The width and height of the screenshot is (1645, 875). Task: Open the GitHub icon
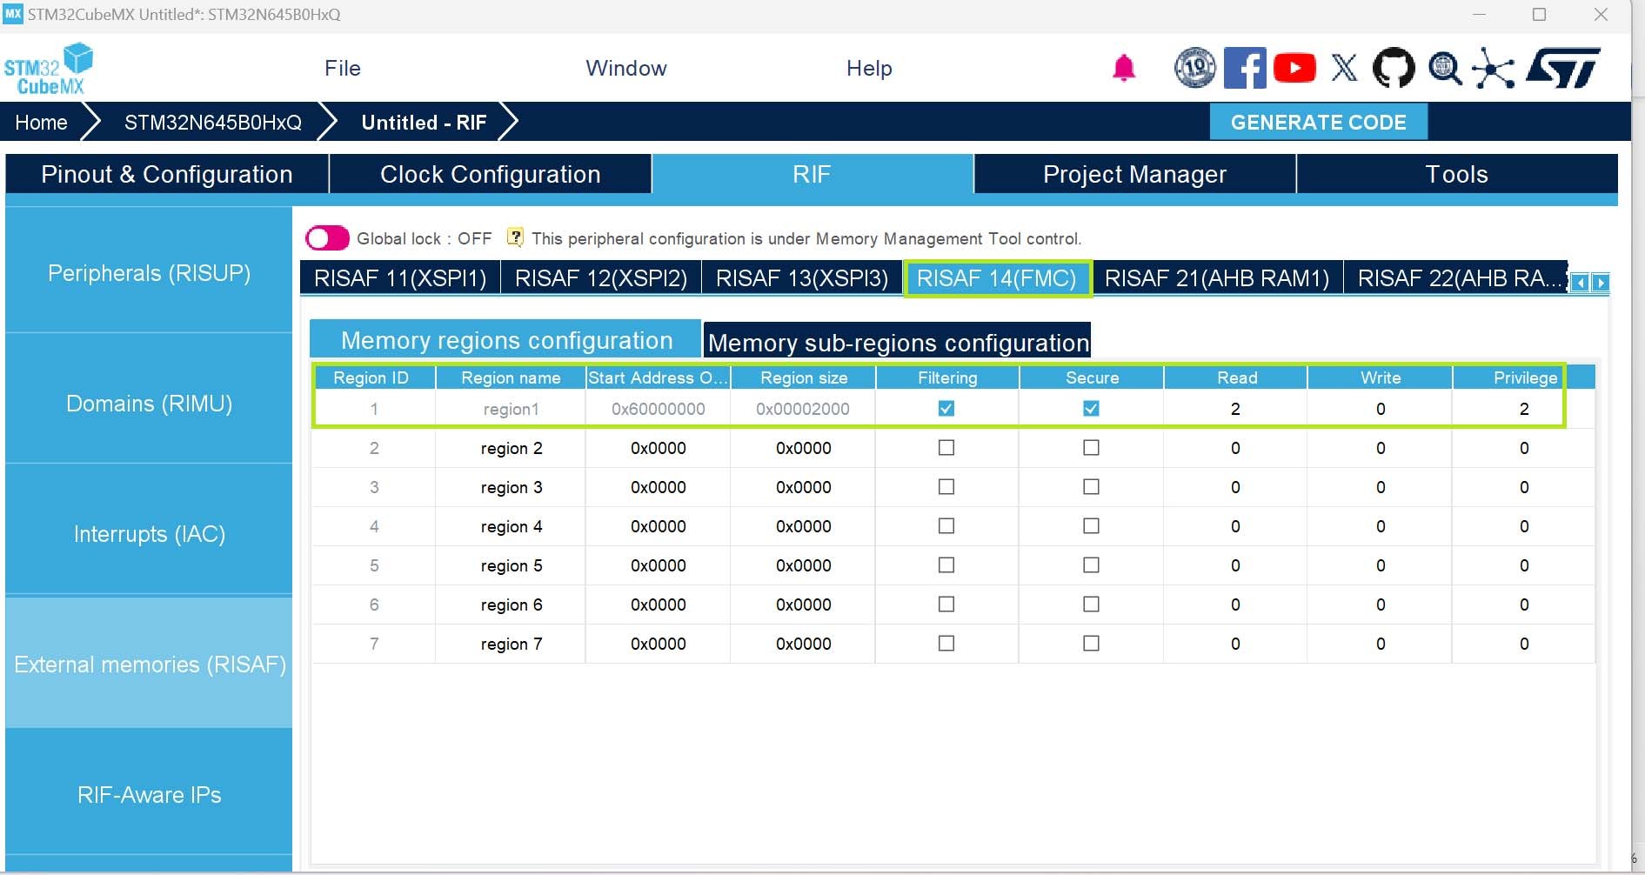click(1394, 68)
